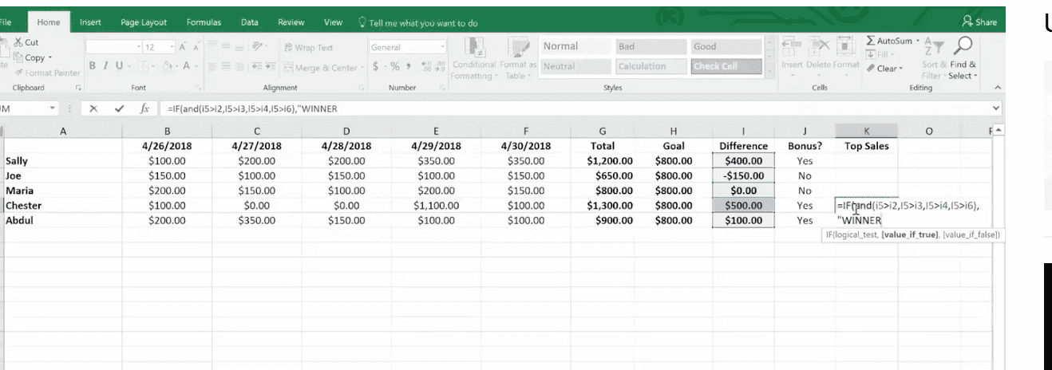
Task: Click the Find & Select magnifier icon
Action: [963, 47]
